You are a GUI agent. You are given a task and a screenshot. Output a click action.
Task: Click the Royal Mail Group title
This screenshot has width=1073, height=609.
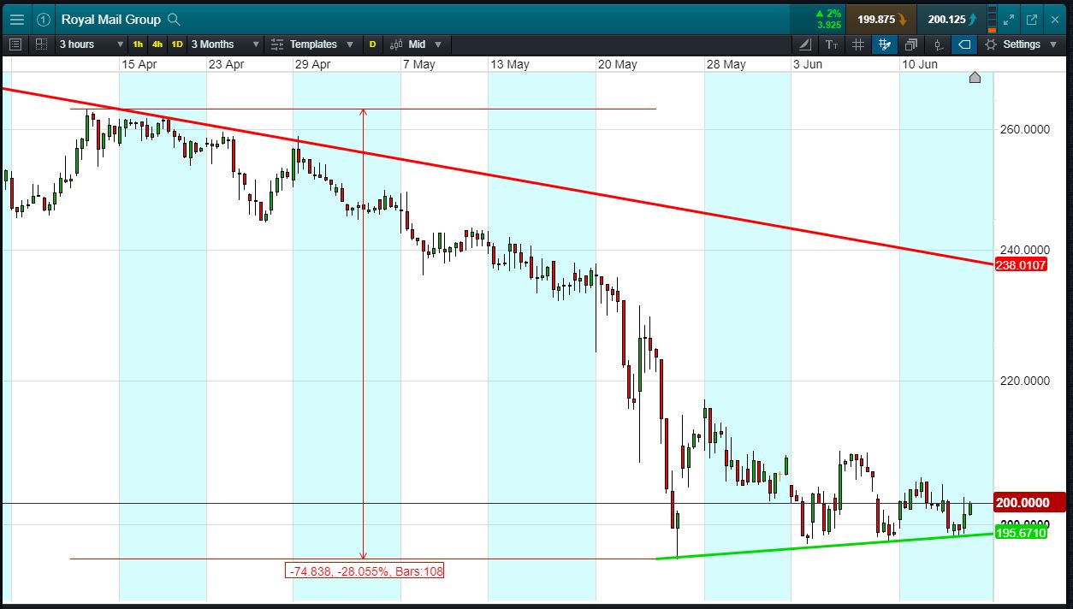(110, 19)
